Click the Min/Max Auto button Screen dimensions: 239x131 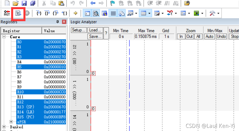click(210, 36)
